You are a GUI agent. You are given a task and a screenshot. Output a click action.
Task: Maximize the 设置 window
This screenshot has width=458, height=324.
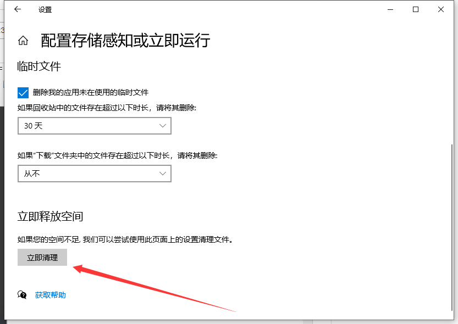416,9
